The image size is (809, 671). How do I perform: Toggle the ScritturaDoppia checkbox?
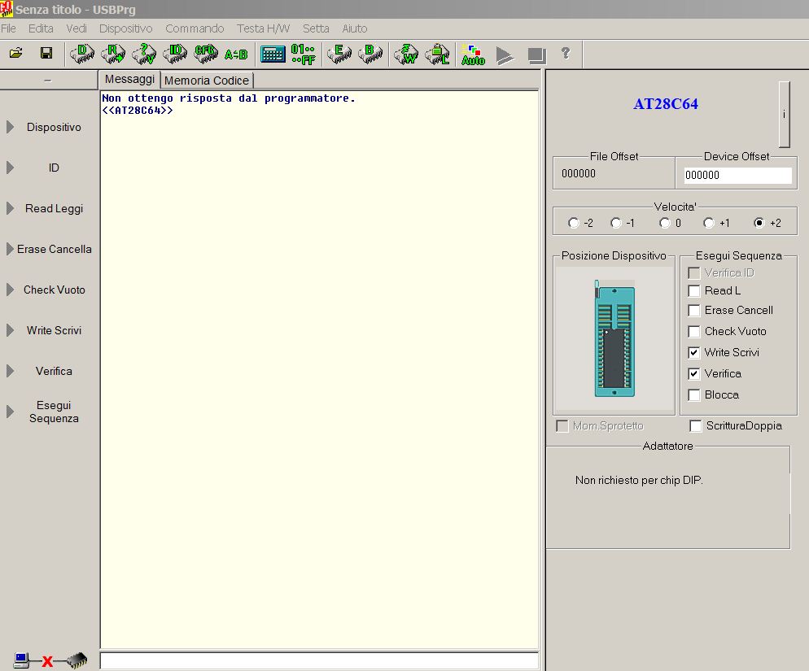pos(696,426)
